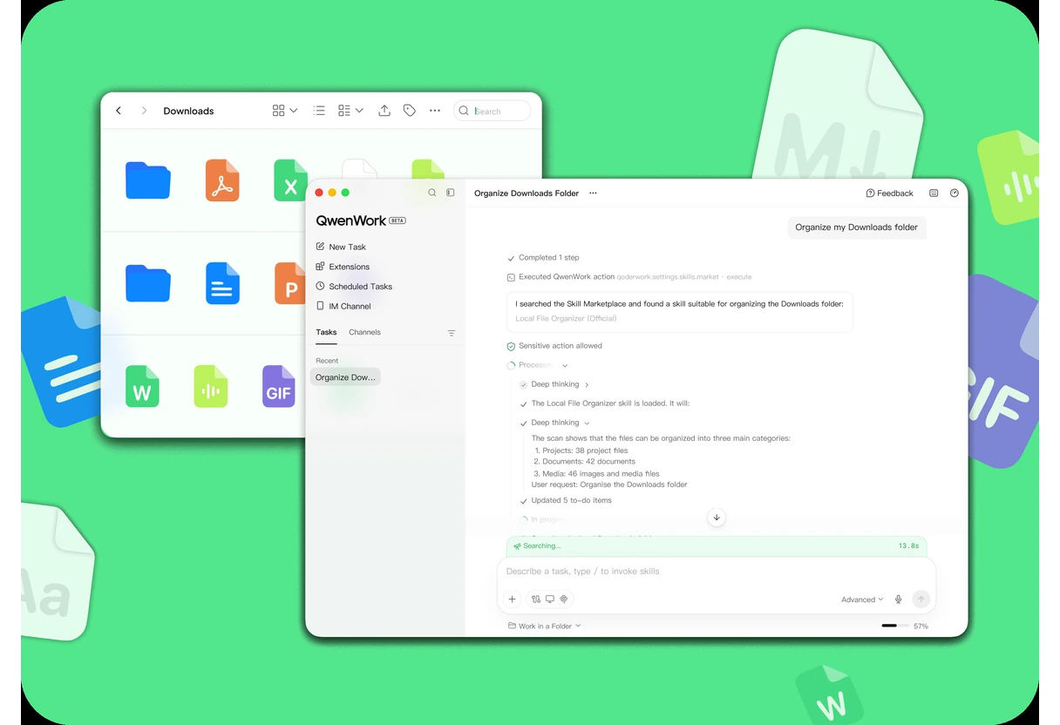Open more options ellipsis in Downloads toolbar
1060x725 pixels.
[435, 111]
